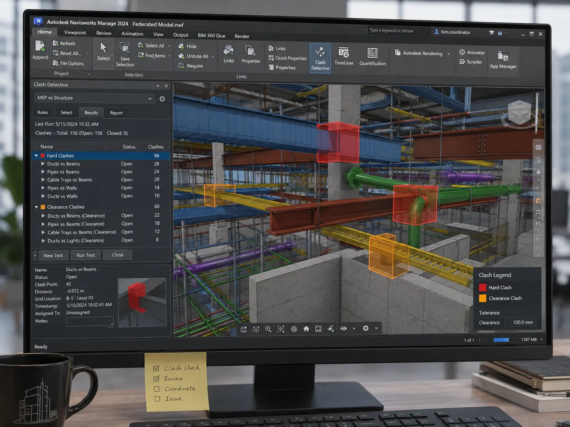Click the pan hand tool on right navigation bar
The width and height of the screenshot is (570, 427).
point(538,160)
